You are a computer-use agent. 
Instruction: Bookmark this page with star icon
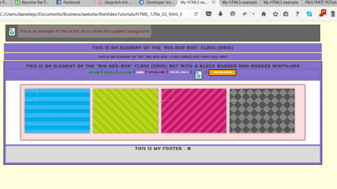[275, 14]
